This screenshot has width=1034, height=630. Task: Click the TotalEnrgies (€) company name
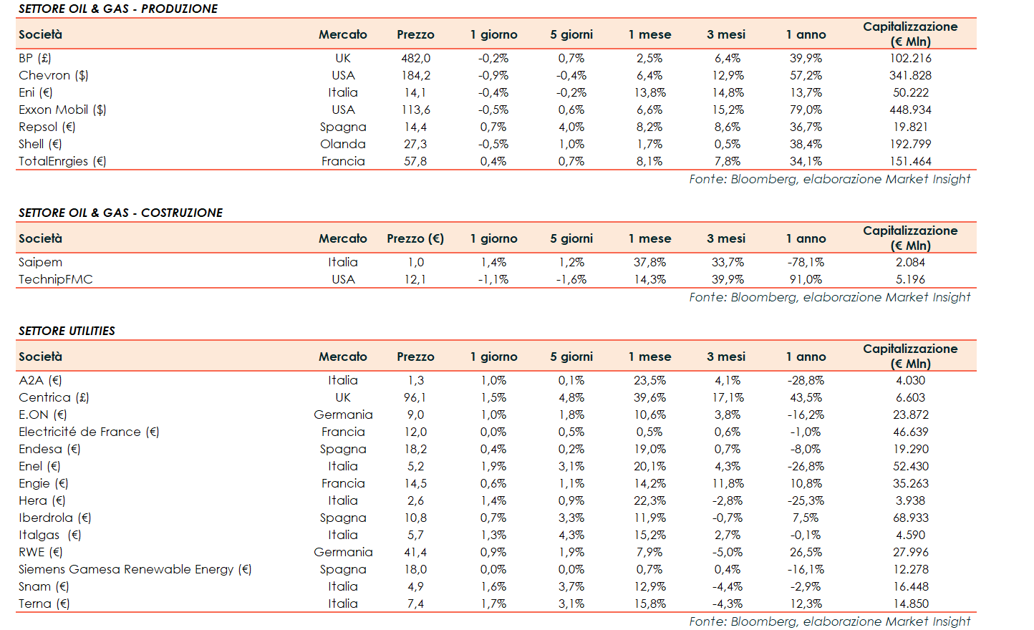pyautogui.click(x=62, y=161)
